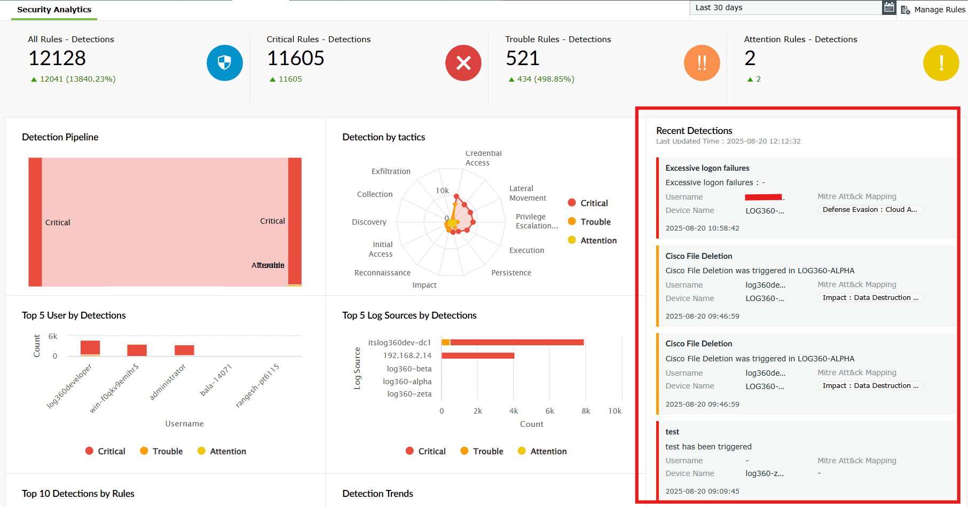Click the yellow exclamation Attention icon

point(941,62)
